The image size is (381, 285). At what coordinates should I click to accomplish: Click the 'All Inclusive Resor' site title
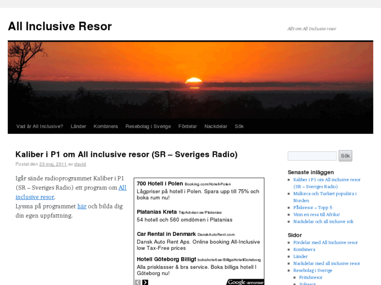[x=60, y=26]
